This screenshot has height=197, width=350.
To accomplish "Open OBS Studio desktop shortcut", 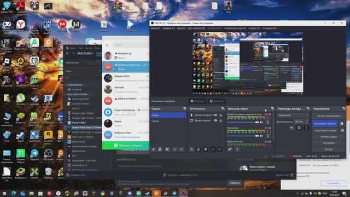I will 48,154.
